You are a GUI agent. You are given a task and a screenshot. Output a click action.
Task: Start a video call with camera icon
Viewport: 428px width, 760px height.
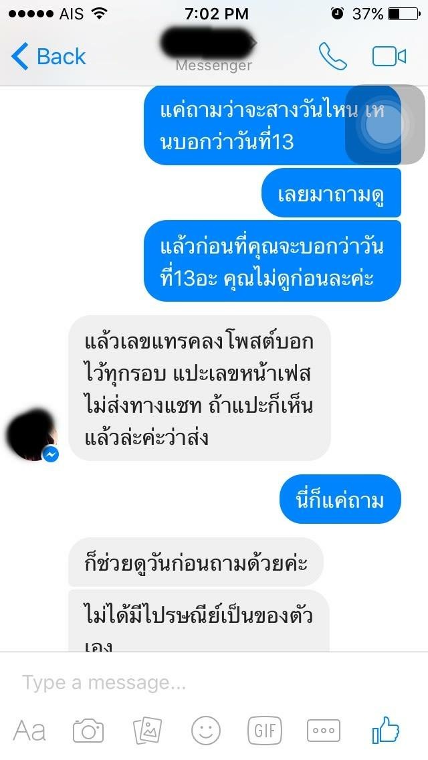(x=389, y=56)
